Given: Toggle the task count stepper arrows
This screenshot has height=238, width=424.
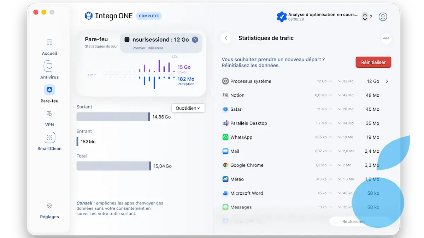Looking at the screenshot, I should tap(365, 17).
